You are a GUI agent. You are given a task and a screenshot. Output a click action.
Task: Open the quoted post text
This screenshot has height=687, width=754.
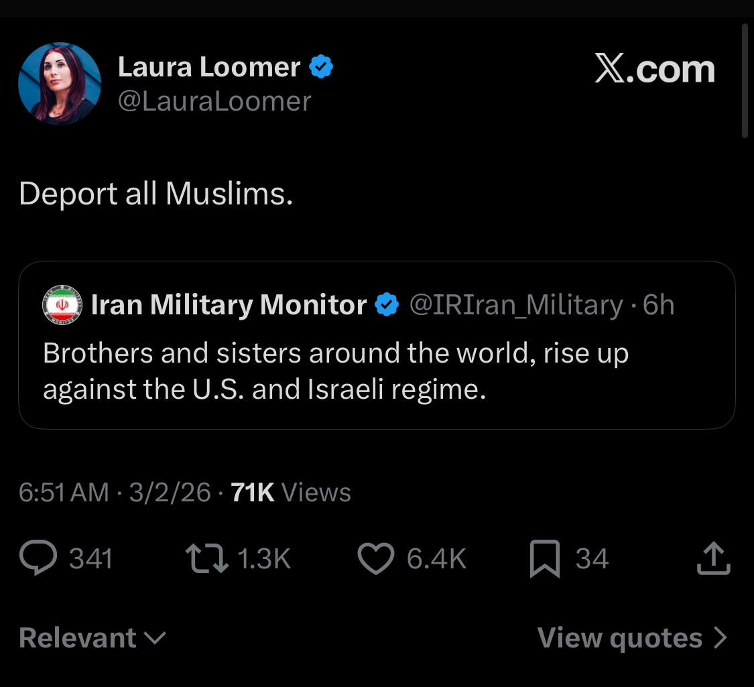pos(335,371)
